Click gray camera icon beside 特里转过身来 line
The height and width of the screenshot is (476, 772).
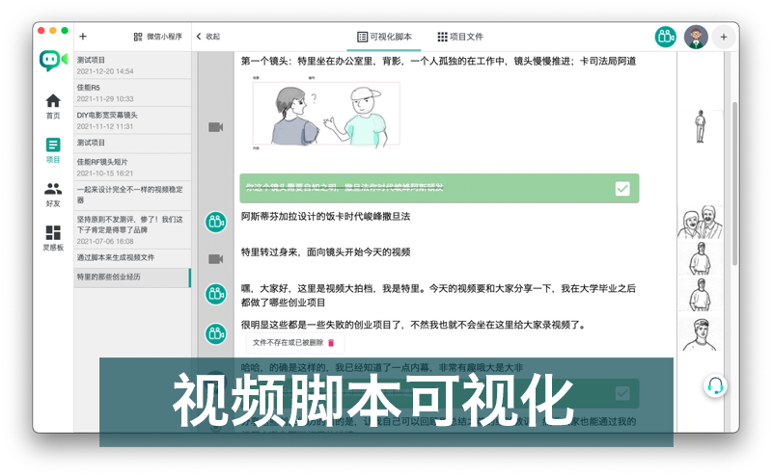[215, 259]
